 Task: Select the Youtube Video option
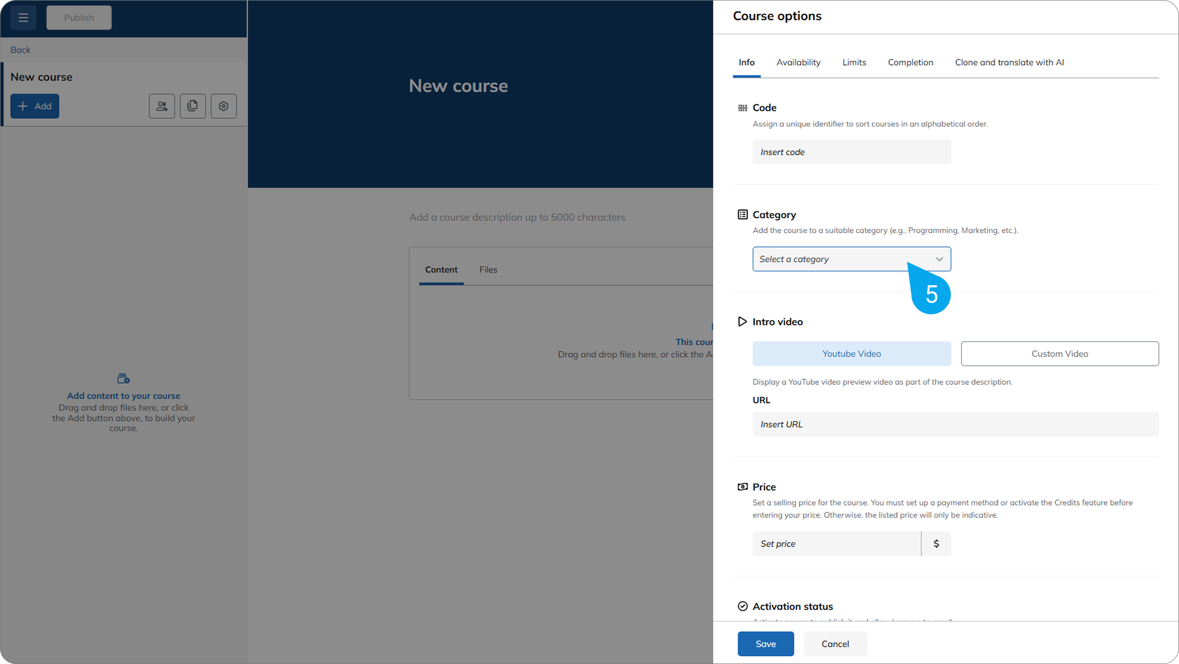tap(851, 354)
